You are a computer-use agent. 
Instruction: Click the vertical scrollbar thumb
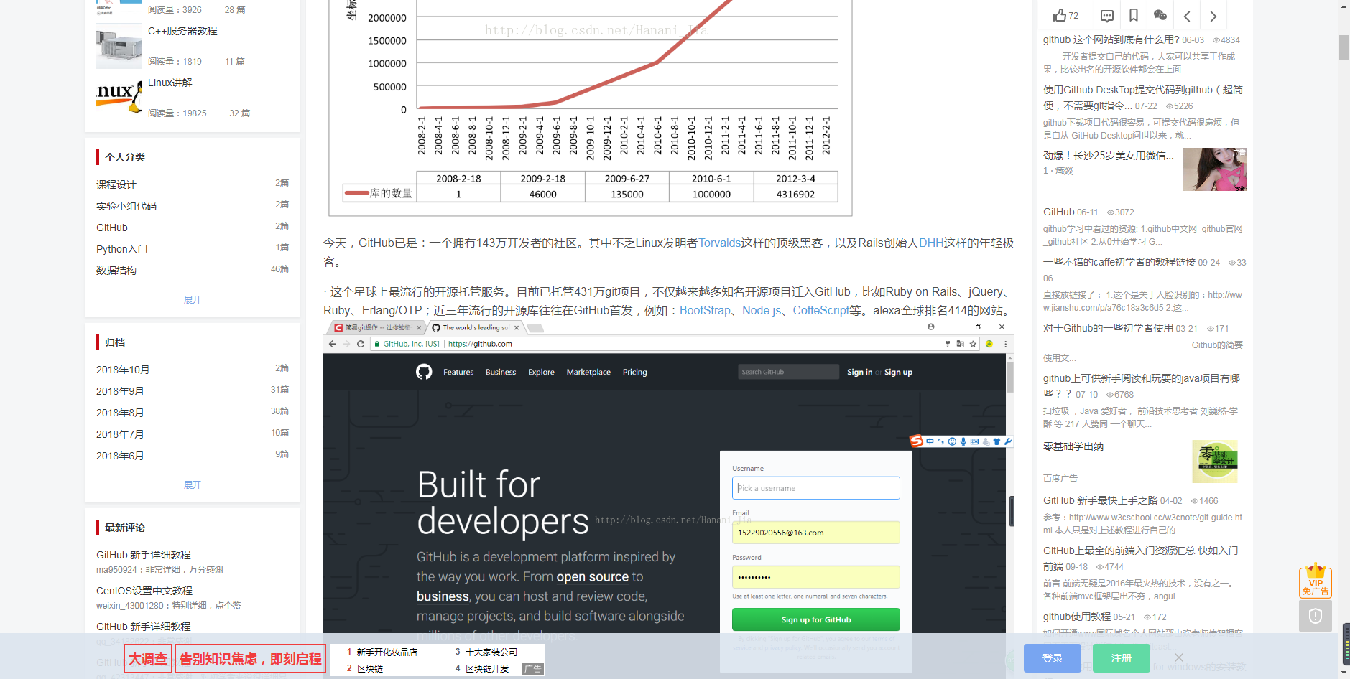click(x=1344, y=47)
